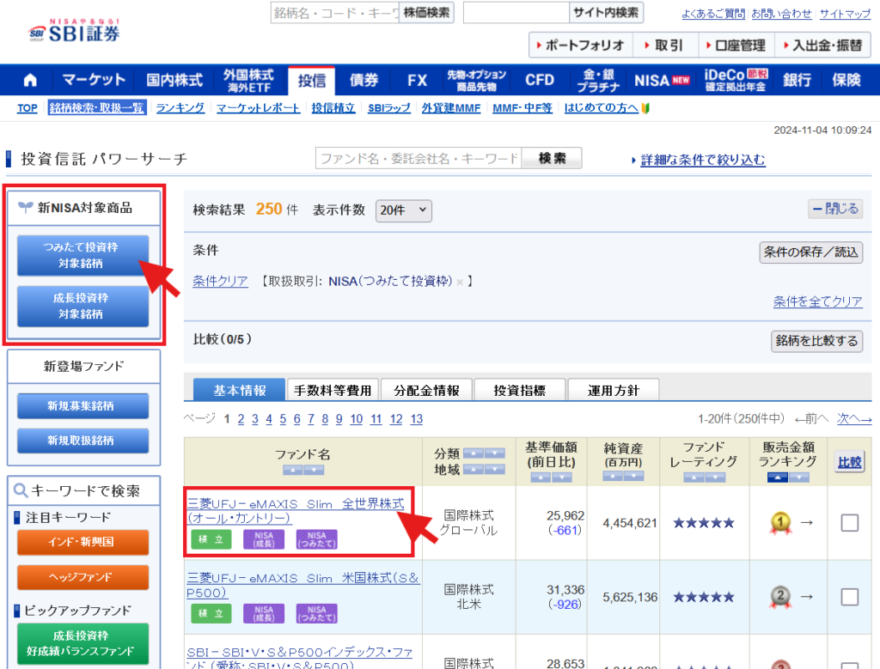
Task: Sort 基準価額 descending arrow
Action: [x=562, y=477]
